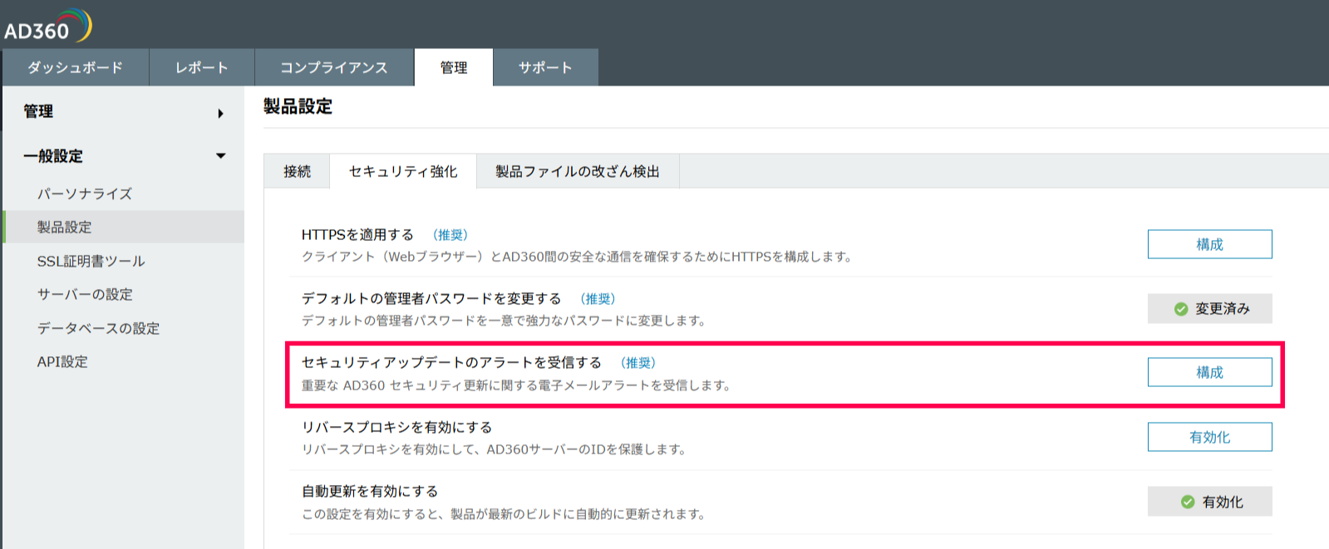Select the セキュリティ強化 sub-tab
This screenshot has height=549, width=1329.
pos(403,171)
